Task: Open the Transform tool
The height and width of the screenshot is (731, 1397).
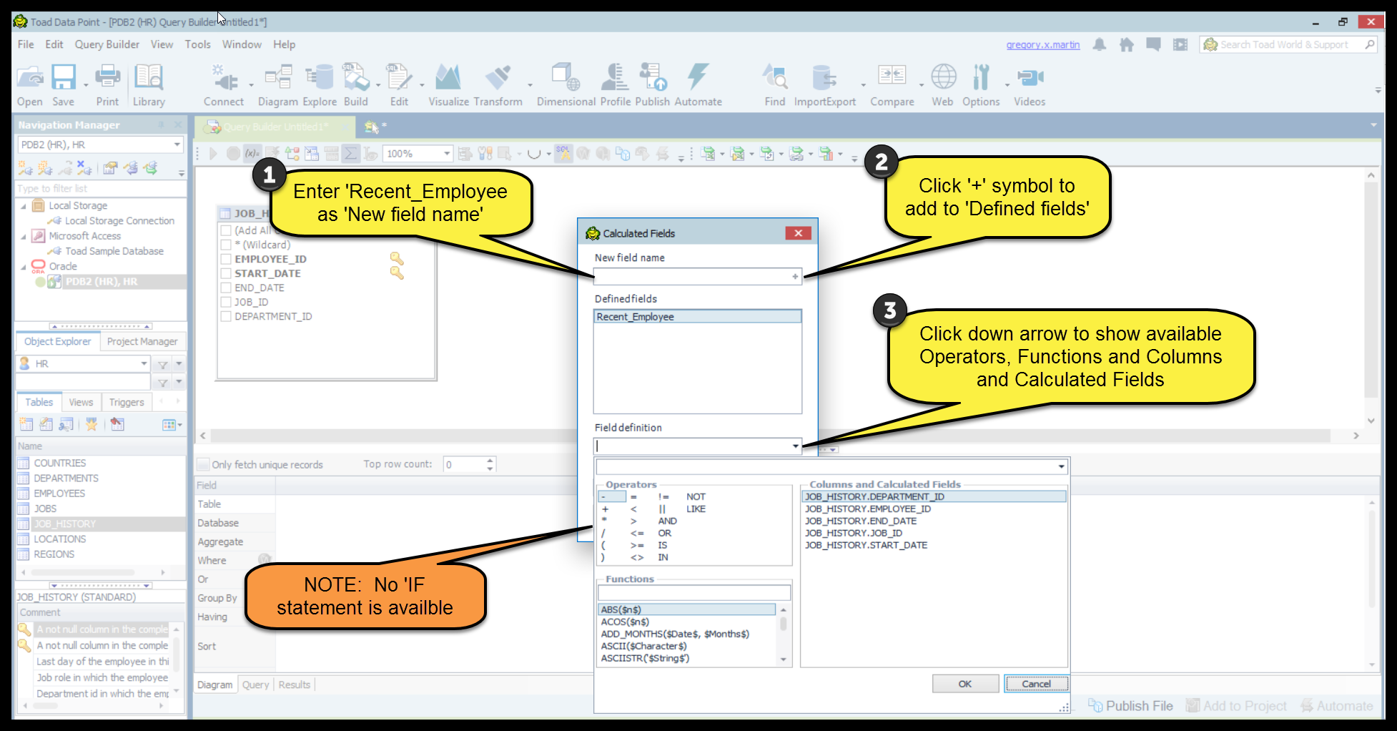Action: coord(498,84)
